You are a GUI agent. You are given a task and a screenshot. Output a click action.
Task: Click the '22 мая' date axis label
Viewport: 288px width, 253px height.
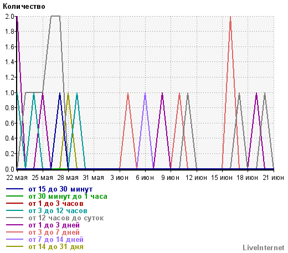[17, 178]
